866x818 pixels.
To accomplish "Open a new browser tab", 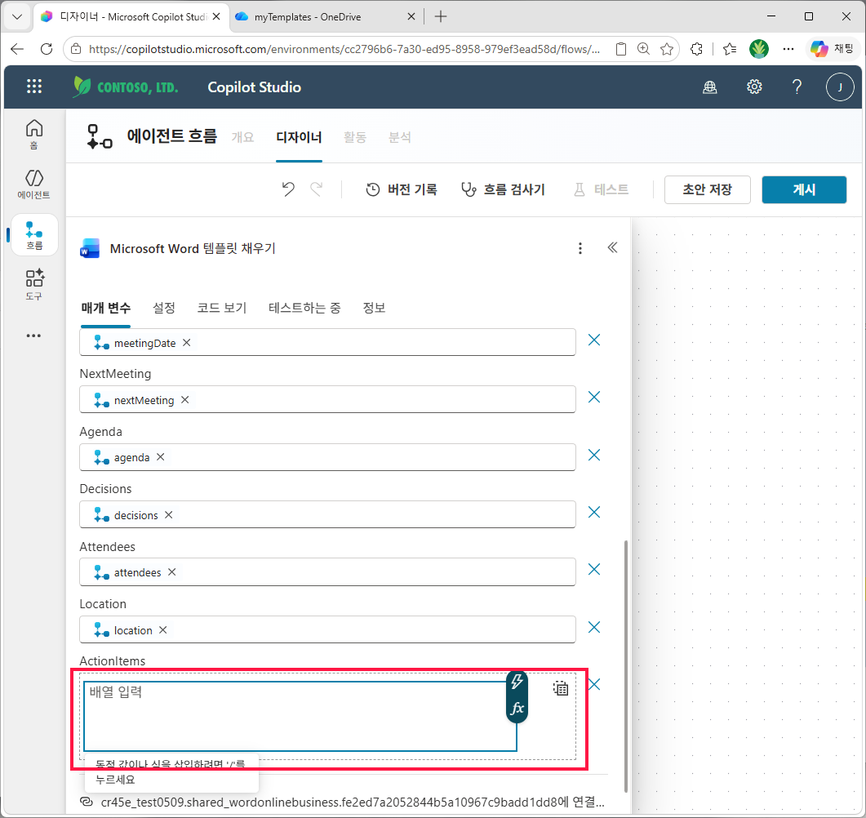I will tap(441, 16).
